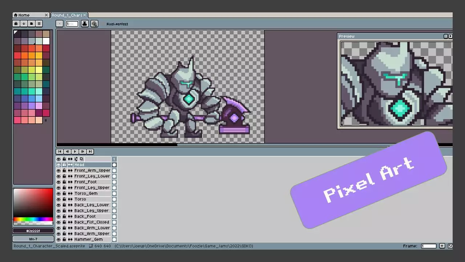Open the ink type selector button
This screenshot has height=262, width=465.
point(84,24)
